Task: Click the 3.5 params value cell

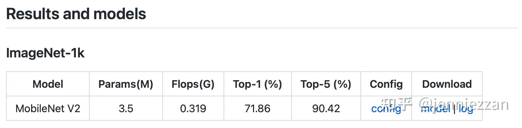Action: pyautogui.click(x=126, y=109)
